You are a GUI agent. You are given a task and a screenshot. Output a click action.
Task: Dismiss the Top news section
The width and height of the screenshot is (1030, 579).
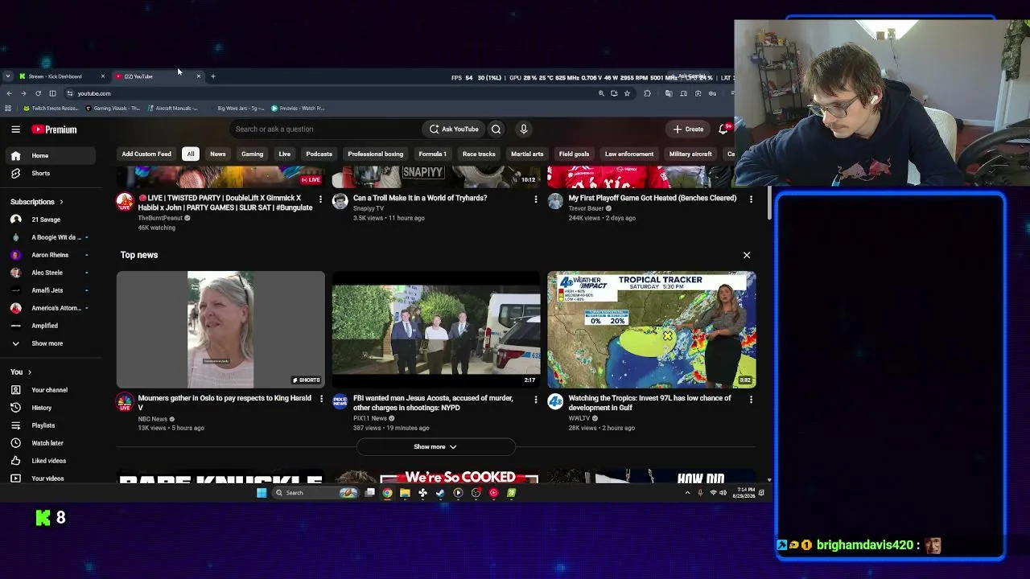pyautogui.click(x=747, y=255)
